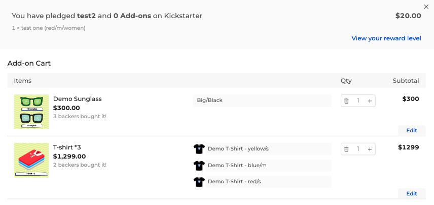Increase Demo Sunglass quantity with plus
This screenshot has height=205, width=434.
370,101
